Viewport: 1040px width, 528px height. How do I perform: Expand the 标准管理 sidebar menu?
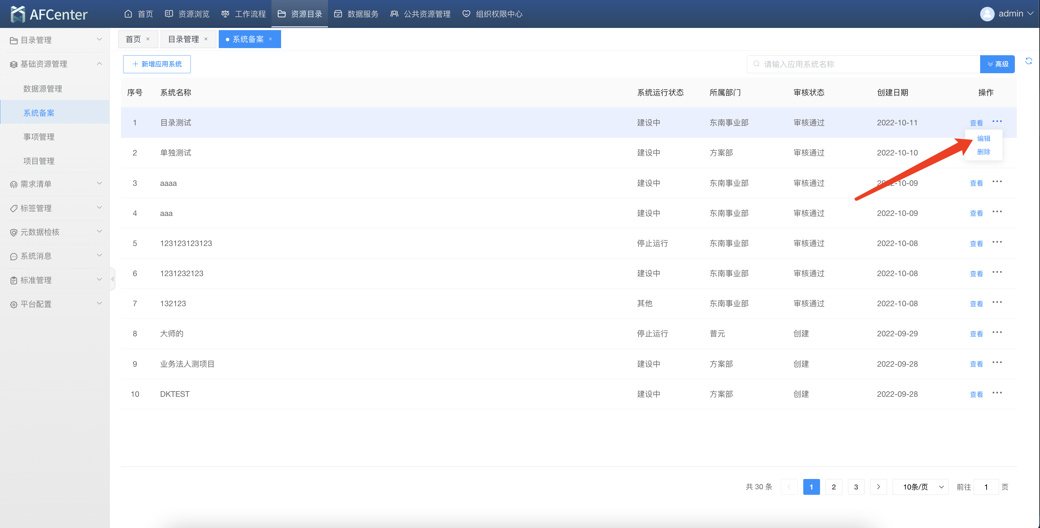[55, 280]
